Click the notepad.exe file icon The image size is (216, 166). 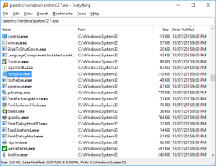pyautogui.click(x=4, y=74)
